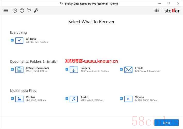Screen dimensions: 183x129
Task: Uncheck the All Data checkbox
Action: pos(12,40)
